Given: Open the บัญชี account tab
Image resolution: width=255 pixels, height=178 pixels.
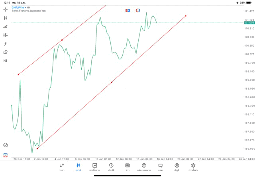Looking at the screenshot, I should tap(177, 167).
